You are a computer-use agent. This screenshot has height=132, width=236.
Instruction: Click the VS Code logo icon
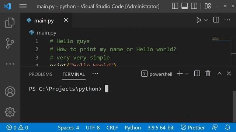point(7,6)
